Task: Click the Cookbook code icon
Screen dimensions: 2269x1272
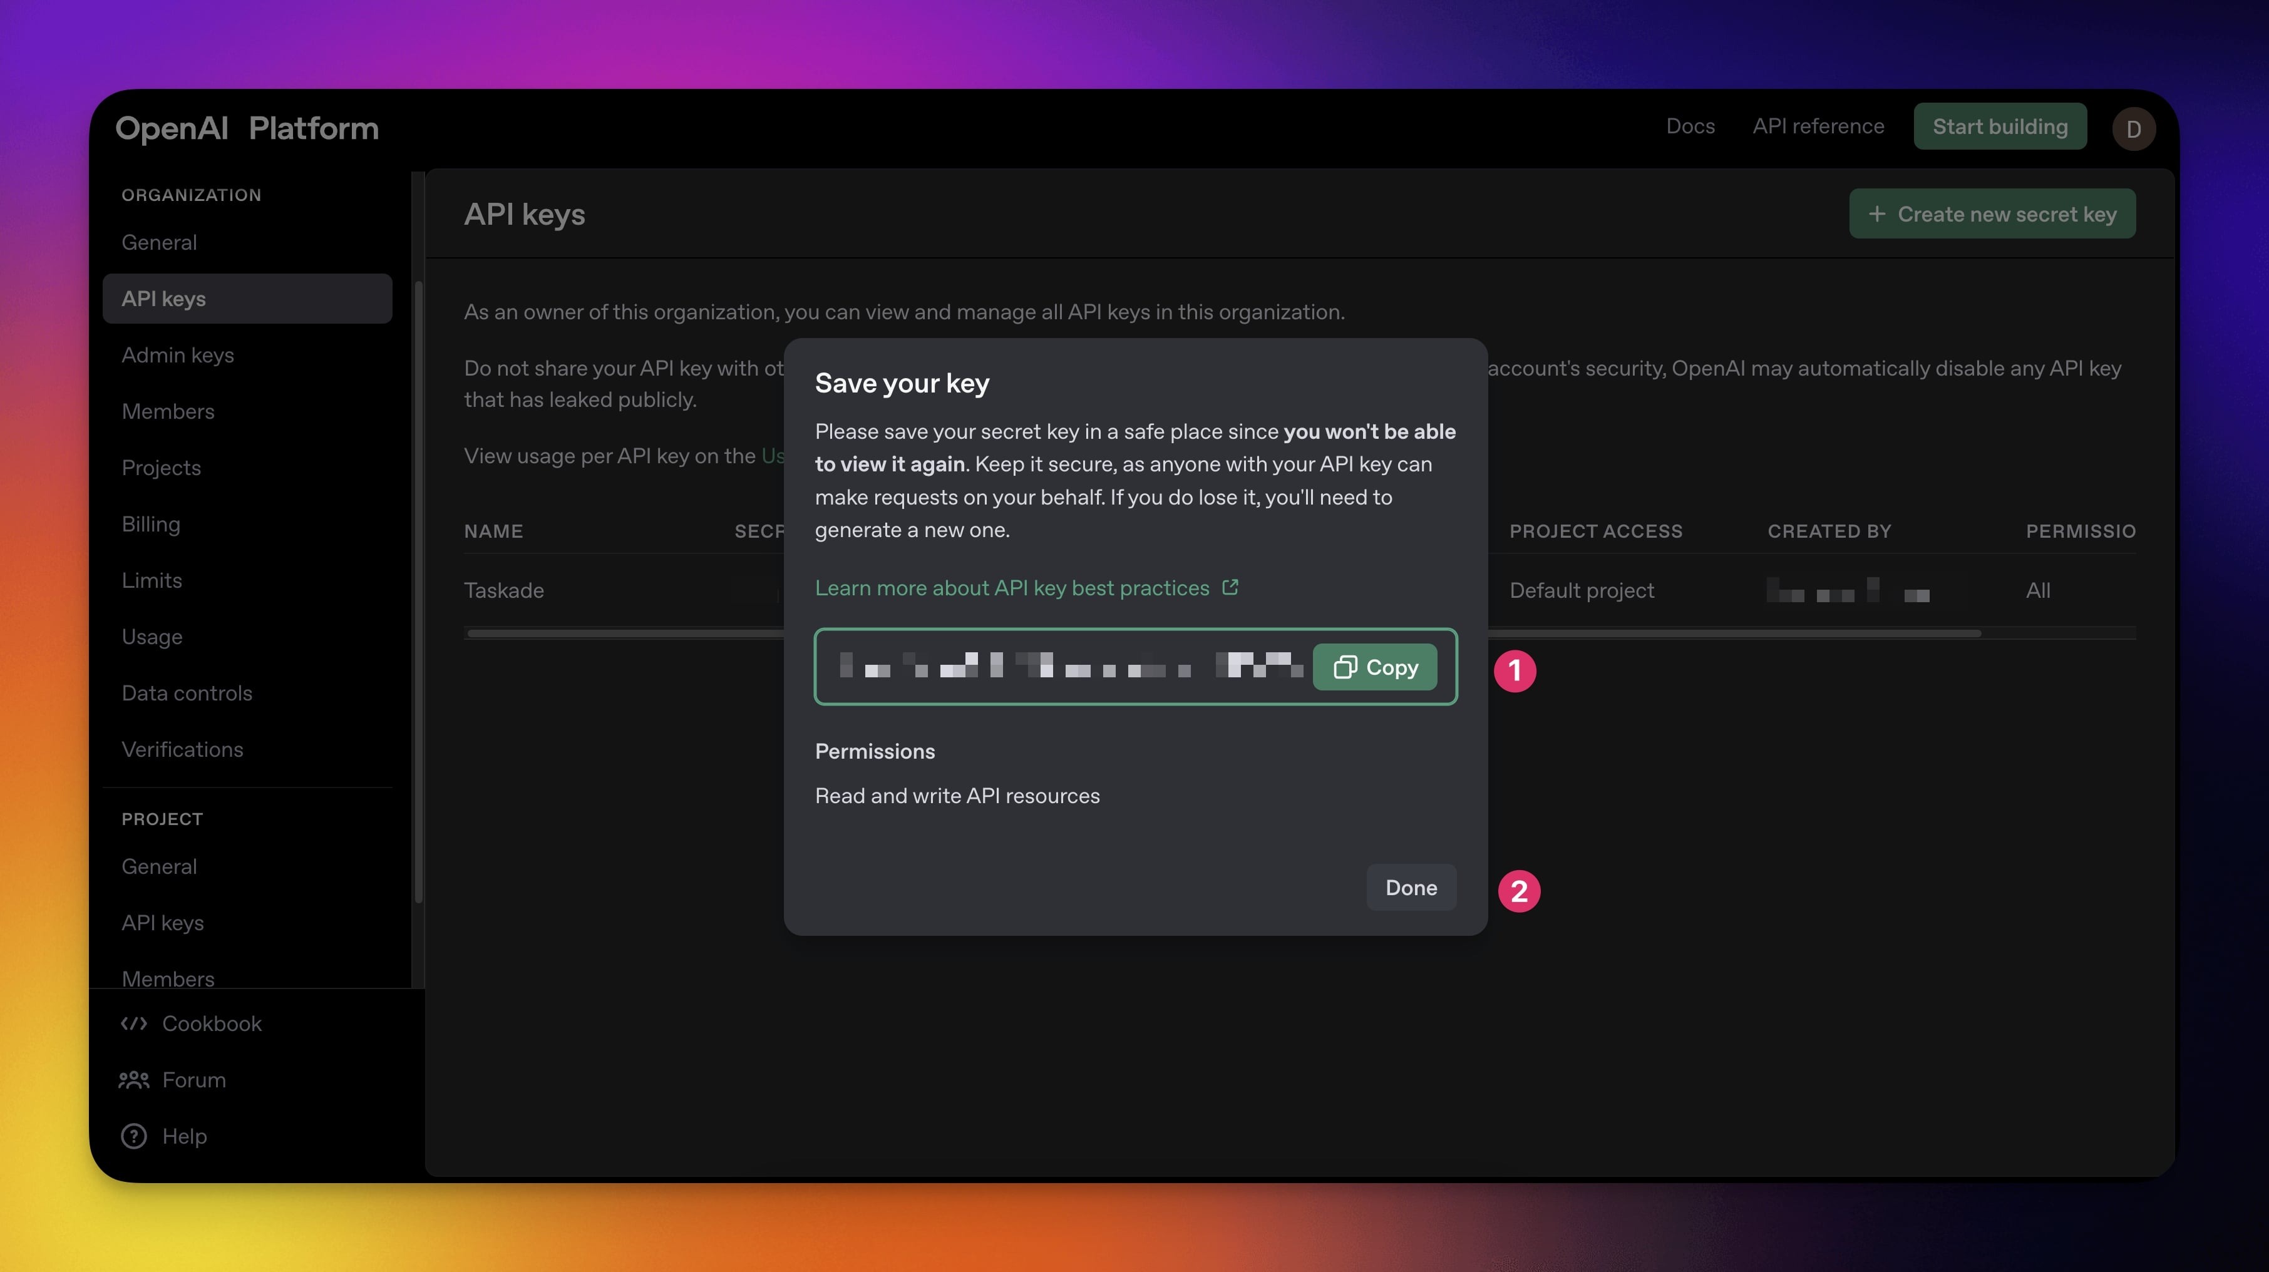Action: [x=134, y=1023]
